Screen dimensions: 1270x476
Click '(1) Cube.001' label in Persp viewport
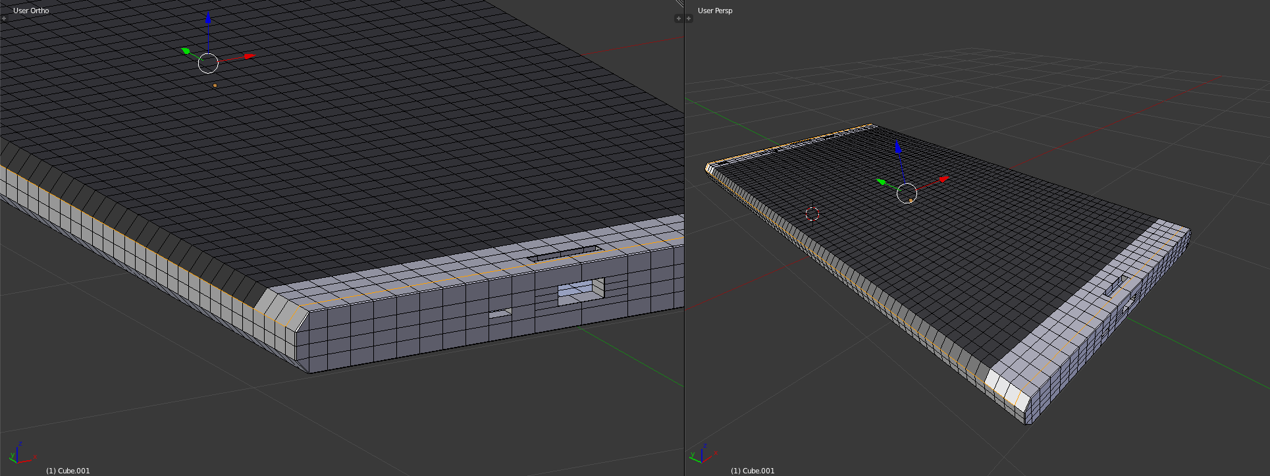tap(753, 471)
